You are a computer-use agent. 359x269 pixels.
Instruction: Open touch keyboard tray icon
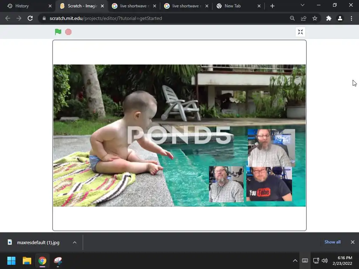(305, 261)
